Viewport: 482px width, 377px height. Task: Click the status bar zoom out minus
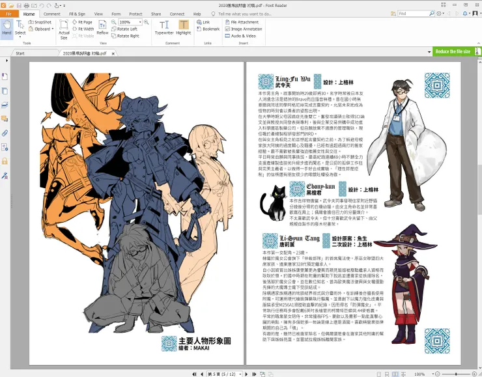click(x=437, y=374)
